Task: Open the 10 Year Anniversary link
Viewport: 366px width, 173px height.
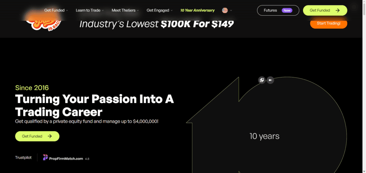Action: [197, 10]
